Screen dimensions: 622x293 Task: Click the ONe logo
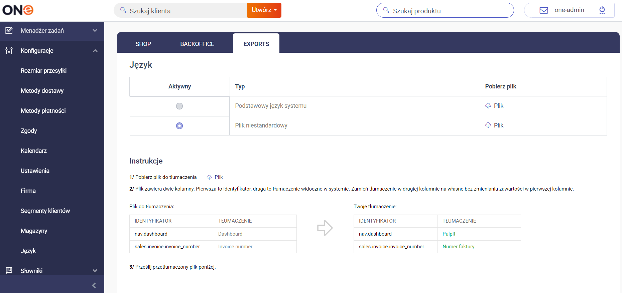pos(18,10)
